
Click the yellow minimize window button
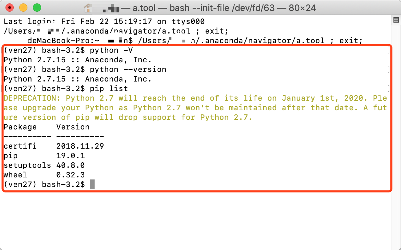click(x=23, y=7)
